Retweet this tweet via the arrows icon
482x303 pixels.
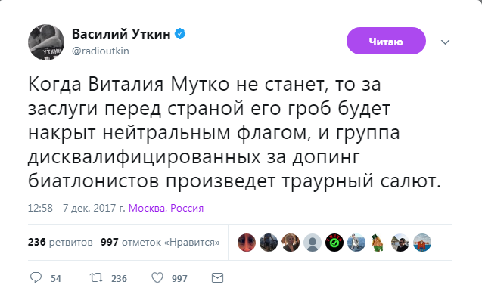(96, 278)
